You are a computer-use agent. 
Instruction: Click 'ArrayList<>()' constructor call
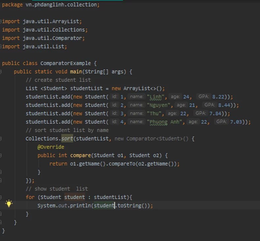pyautogui.click(x=143, y=88)
